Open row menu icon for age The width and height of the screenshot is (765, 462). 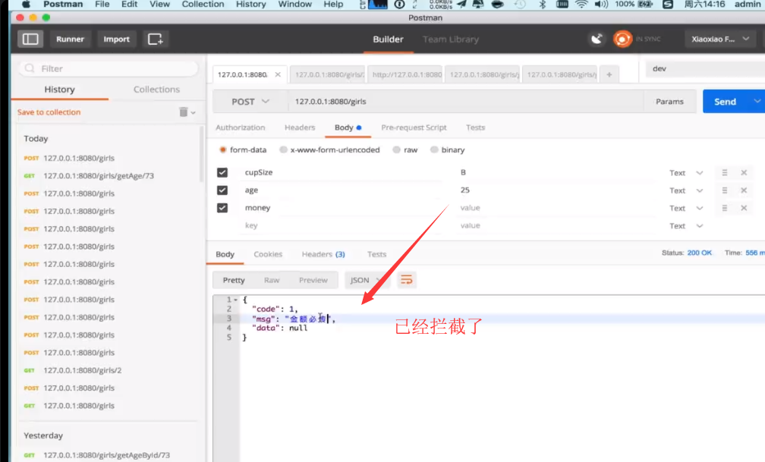(x=725, y=190)
